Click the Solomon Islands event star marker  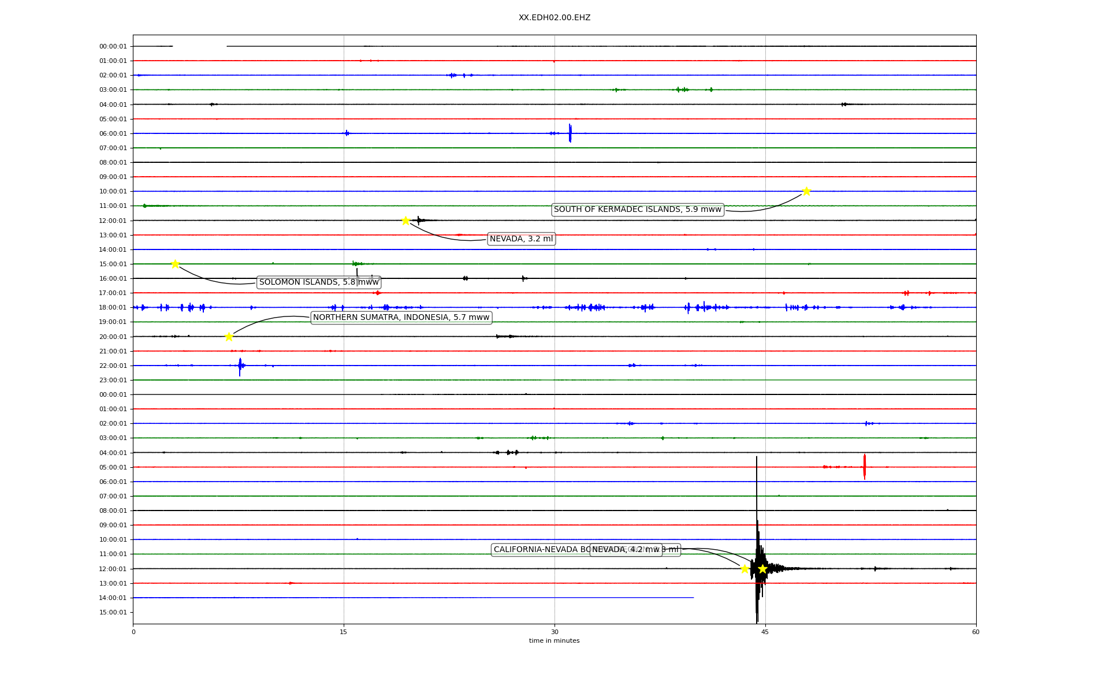click(175, 264)
